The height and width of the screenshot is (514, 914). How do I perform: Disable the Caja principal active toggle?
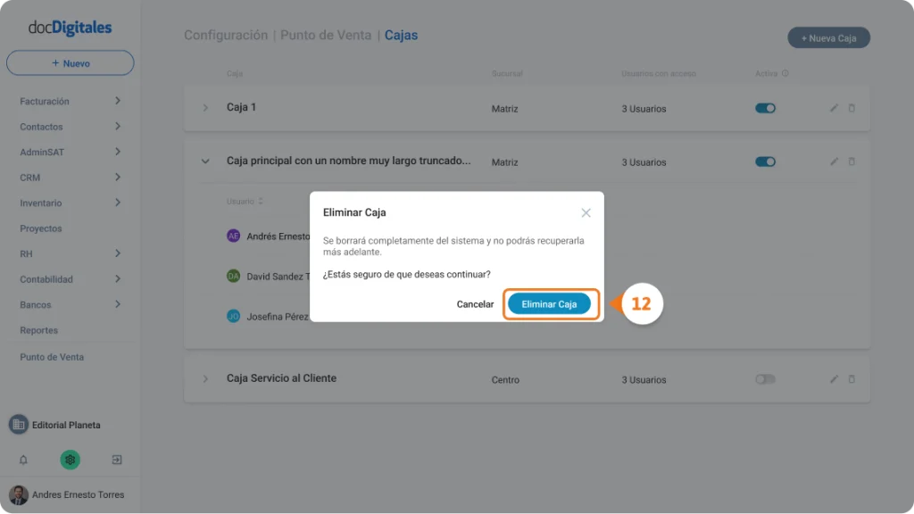point(765,162)
